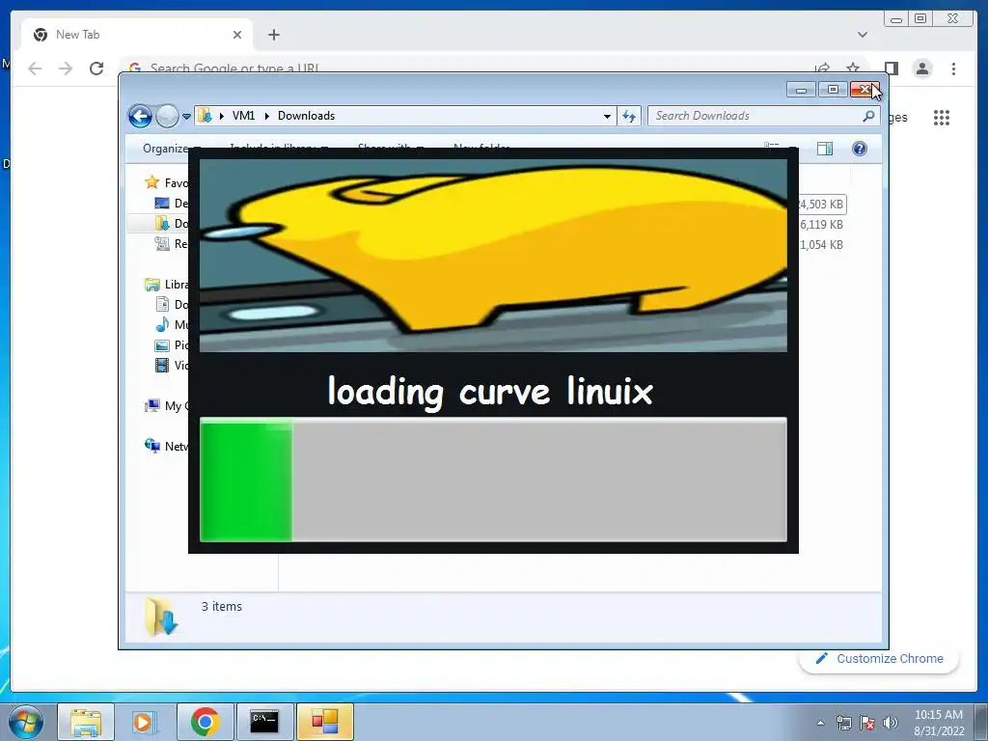
Task: Click the 3 items status text
Action: 221,606
